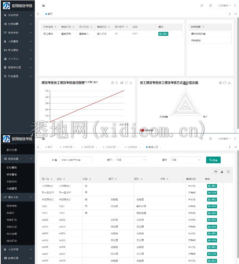Open data view icon on radar chart

click(x=220, y=82)
